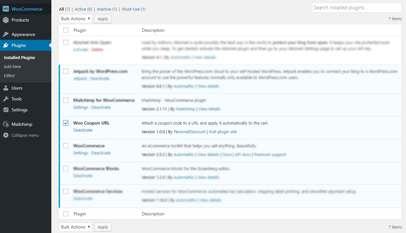This screenshot has height=233, width=406.
Task: Activate the Akismet Anti-Spam plugin
Action: click(x=81, y=50)
